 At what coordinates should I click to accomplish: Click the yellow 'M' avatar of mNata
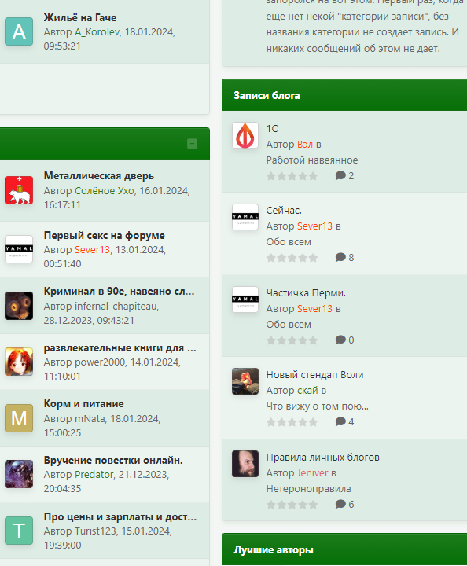(19, 418)
